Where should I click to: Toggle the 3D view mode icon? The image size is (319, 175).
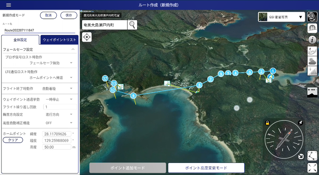312,17
